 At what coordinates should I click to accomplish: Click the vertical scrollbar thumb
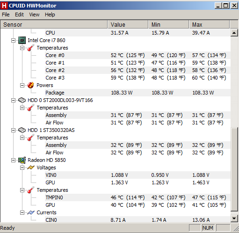[x=234, y=169]
